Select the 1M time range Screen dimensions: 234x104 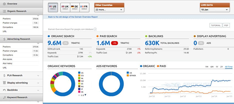coord(206,67)
